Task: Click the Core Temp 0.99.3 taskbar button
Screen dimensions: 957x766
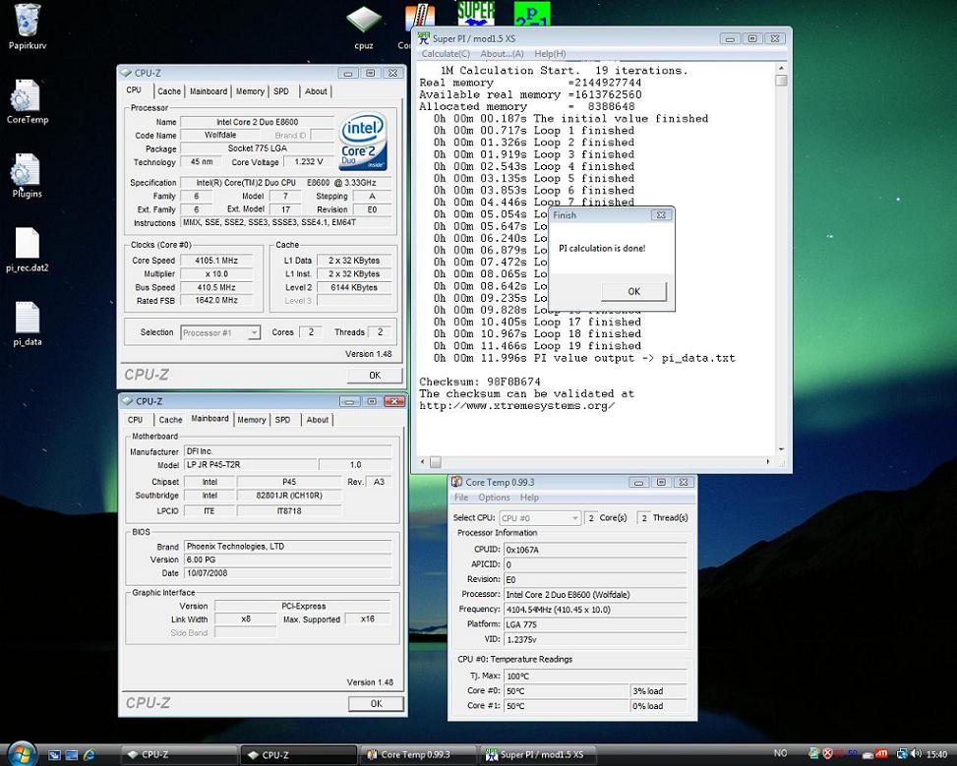Action: click(x=418, y=755)
